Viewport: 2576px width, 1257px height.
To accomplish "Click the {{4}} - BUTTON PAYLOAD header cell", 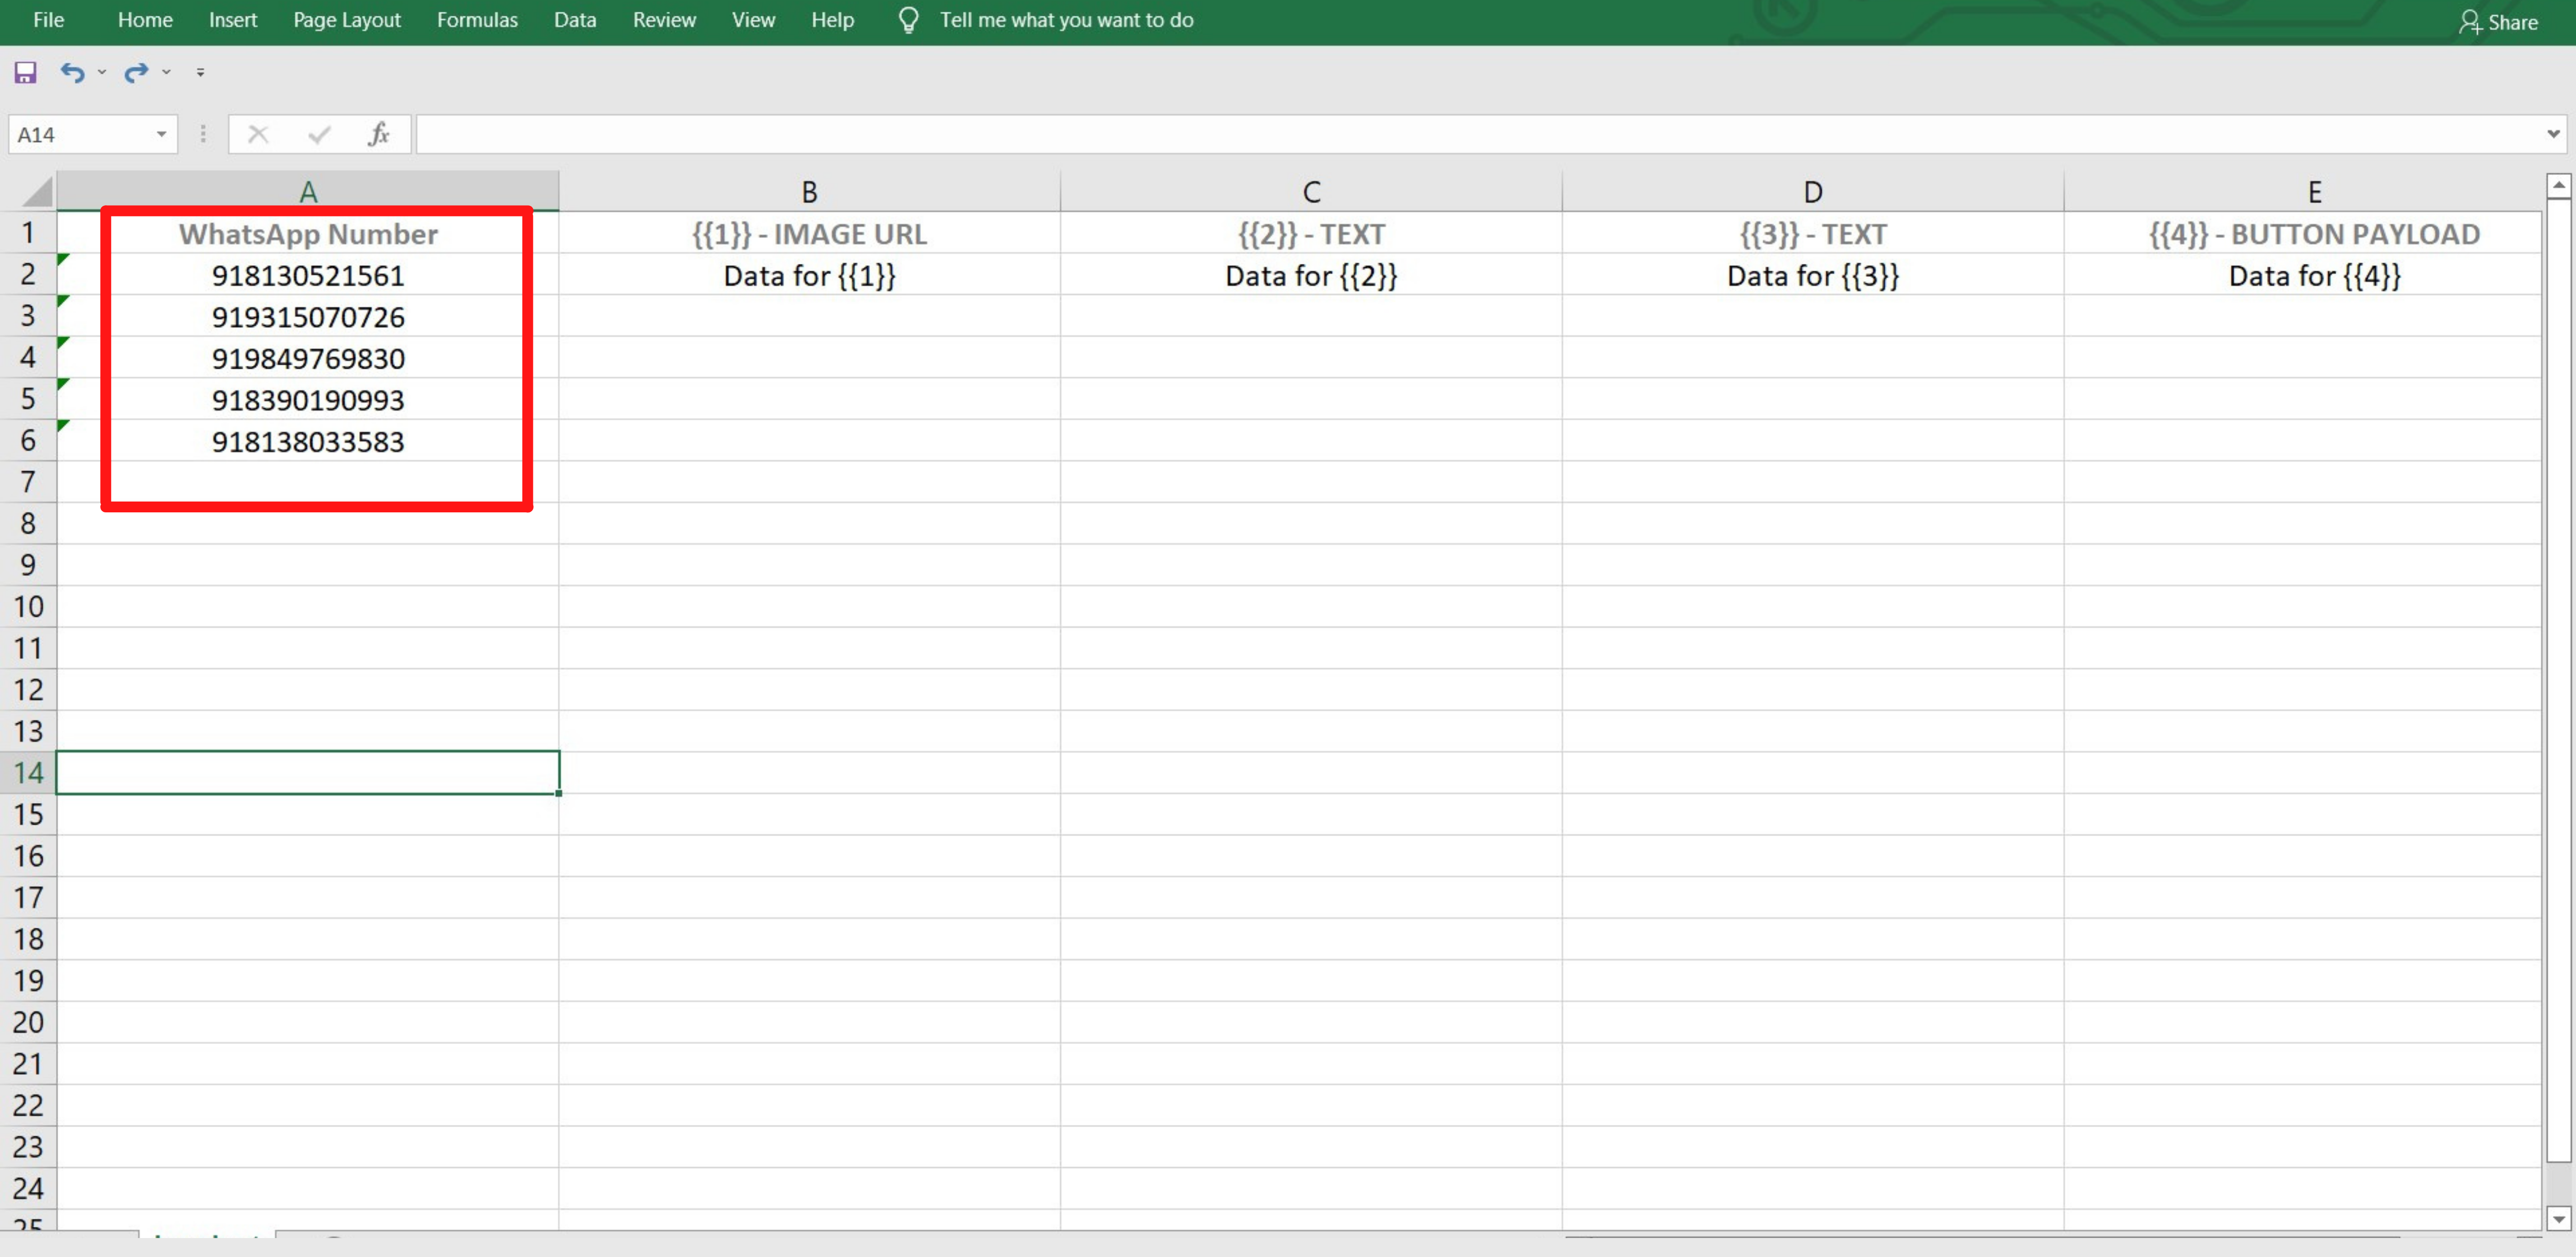I will click(2304, 233).
